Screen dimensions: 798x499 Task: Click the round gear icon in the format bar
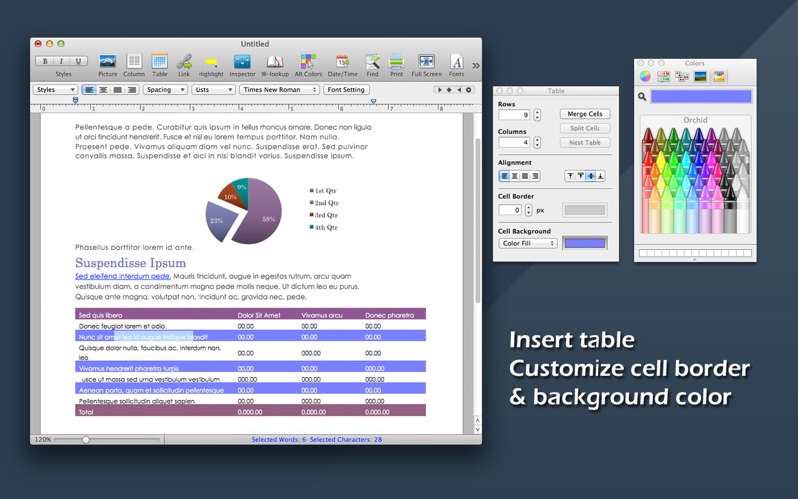[469, 90]
